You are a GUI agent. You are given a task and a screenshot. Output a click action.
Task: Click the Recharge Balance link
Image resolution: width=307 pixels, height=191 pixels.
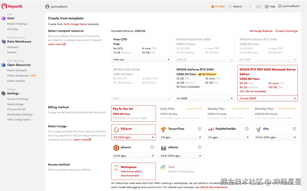[x=261, y=31]
